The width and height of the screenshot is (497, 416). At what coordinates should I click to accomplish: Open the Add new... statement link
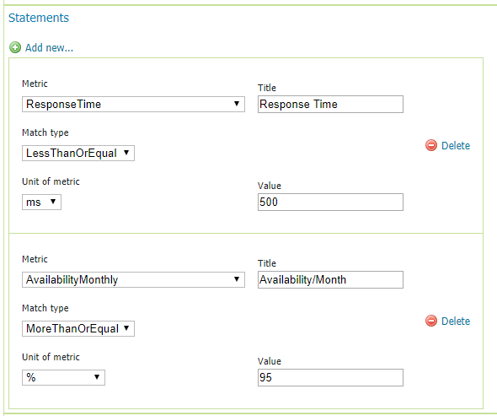tap(49, 47)
